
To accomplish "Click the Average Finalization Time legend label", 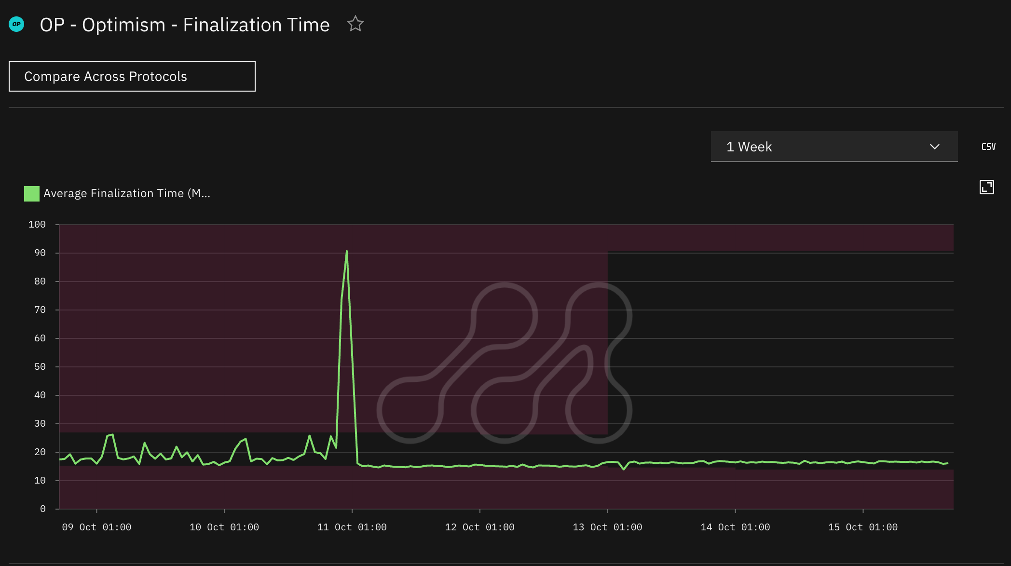I will pos(126,193).
